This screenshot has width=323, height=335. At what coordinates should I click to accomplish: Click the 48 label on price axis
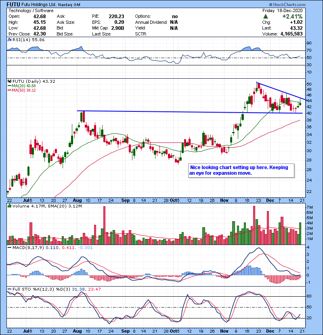(x=309, y=90)
